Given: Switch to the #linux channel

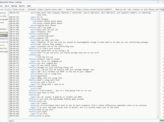Looking at the screenshot, I should click(2, 35).
